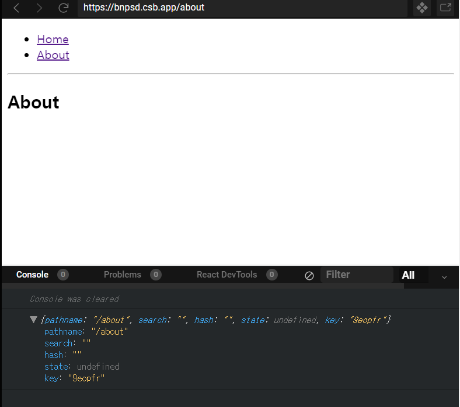Open the About link

pos(53,55)
